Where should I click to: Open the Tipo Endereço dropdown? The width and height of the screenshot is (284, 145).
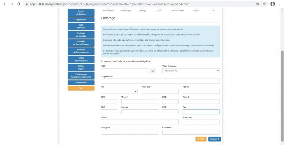pyautogui.click(x=191, y=71)
